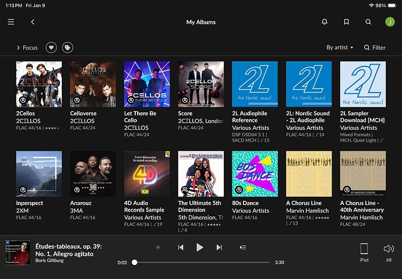
Task: Go back using the back arrow
Action: coord(33,22)
